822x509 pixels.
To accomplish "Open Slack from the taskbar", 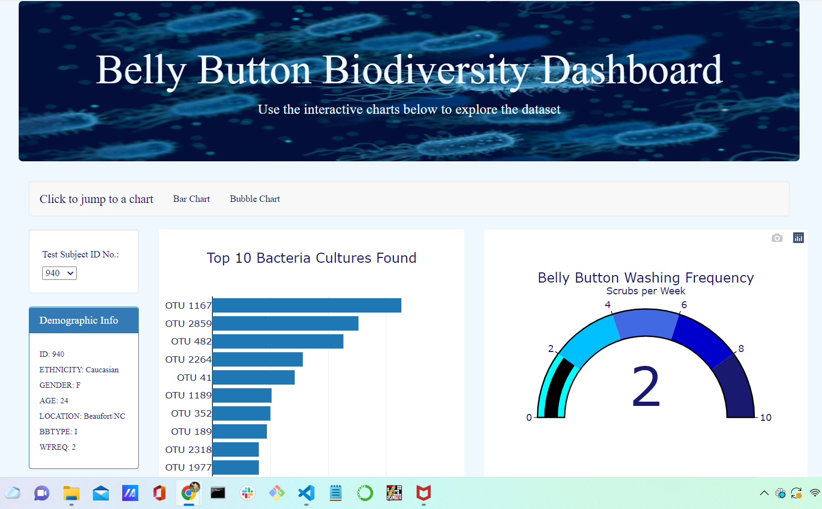I will click(x=247, y=493).
